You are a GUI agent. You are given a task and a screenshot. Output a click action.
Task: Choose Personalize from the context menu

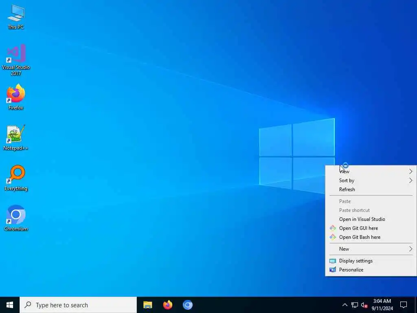coord(371,270)
